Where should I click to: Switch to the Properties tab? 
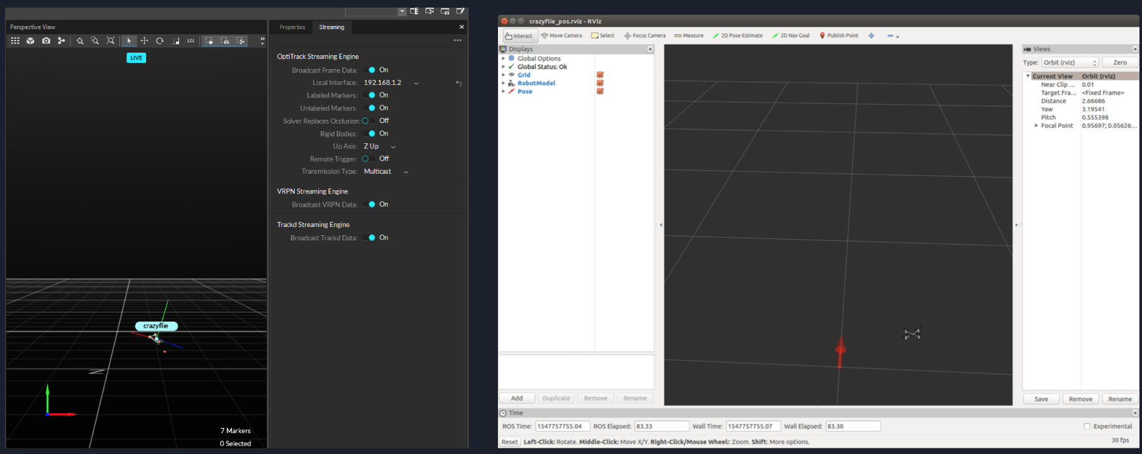point(292,27)
